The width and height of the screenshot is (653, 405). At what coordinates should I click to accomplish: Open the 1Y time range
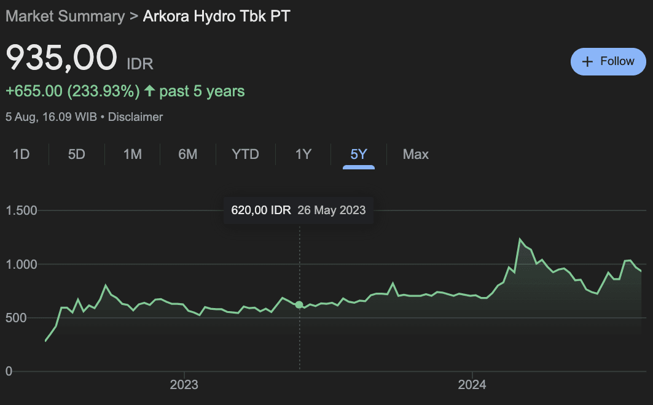[x=303, y=154]
